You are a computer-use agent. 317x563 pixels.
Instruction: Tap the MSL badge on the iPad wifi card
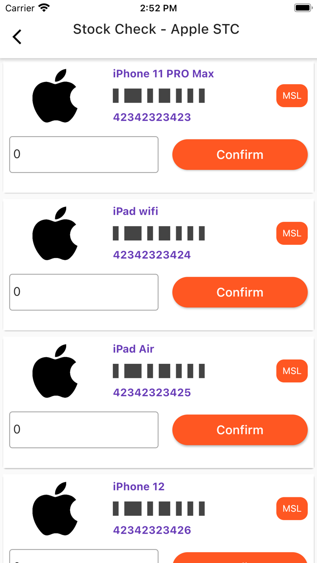tap(292, 233)
